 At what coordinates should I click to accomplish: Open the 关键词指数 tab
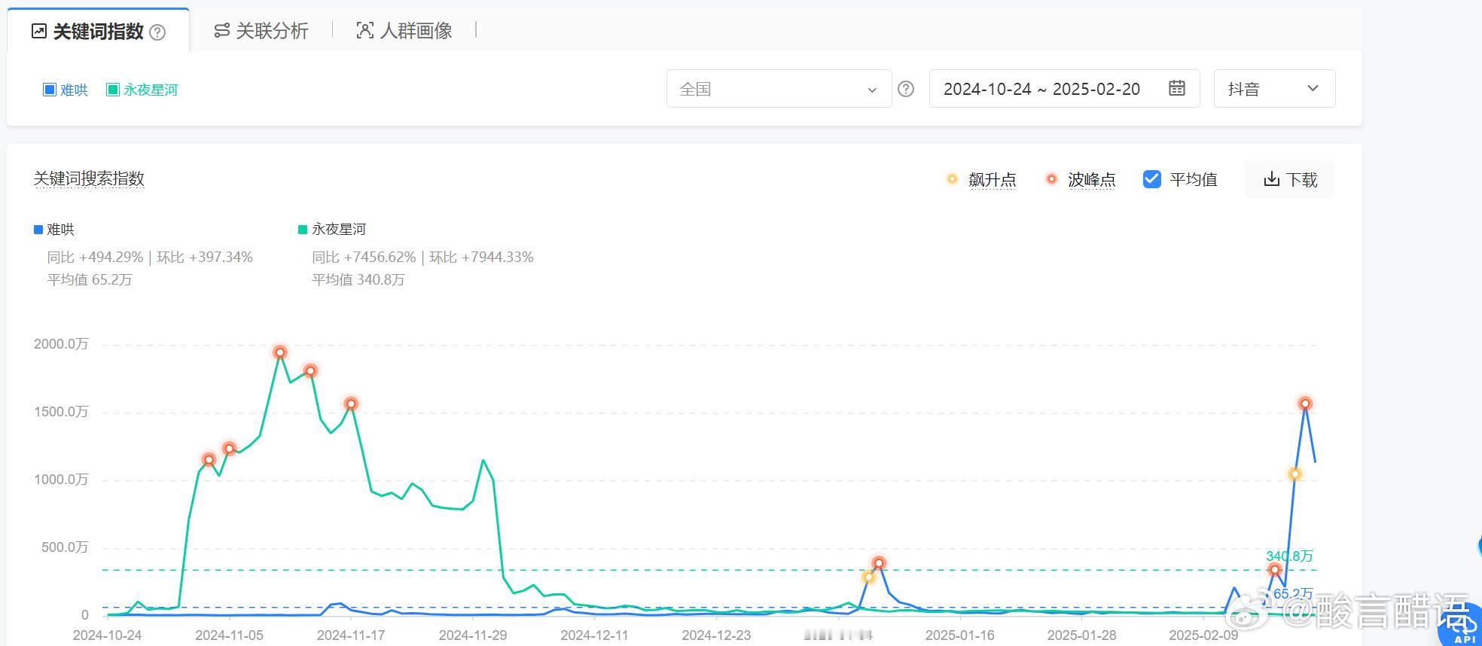98,32
